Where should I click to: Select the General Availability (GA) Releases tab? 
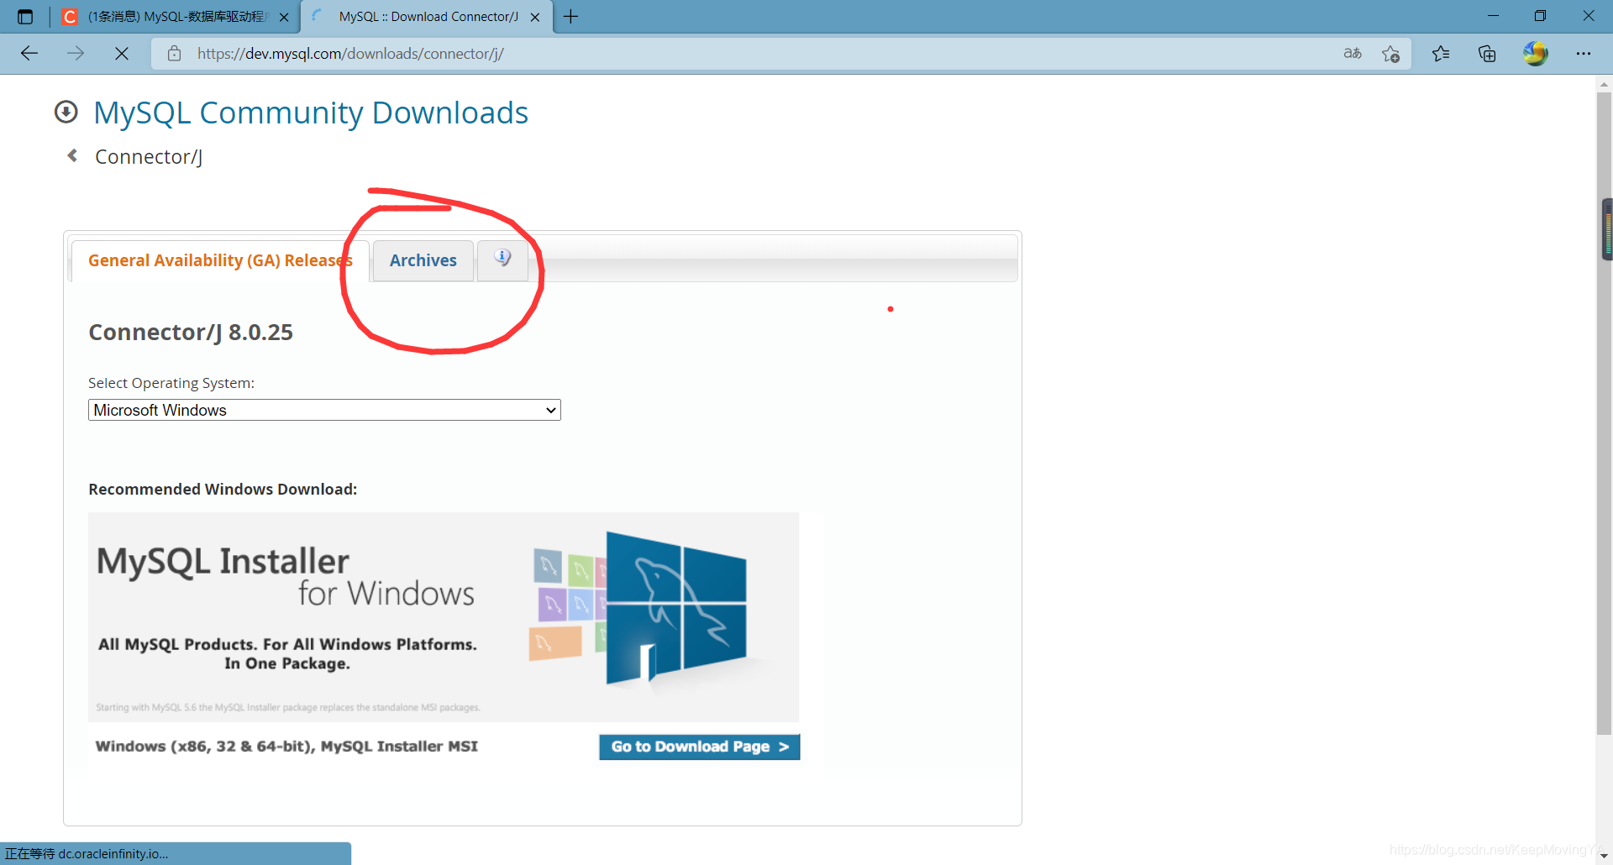click(220, 260)
